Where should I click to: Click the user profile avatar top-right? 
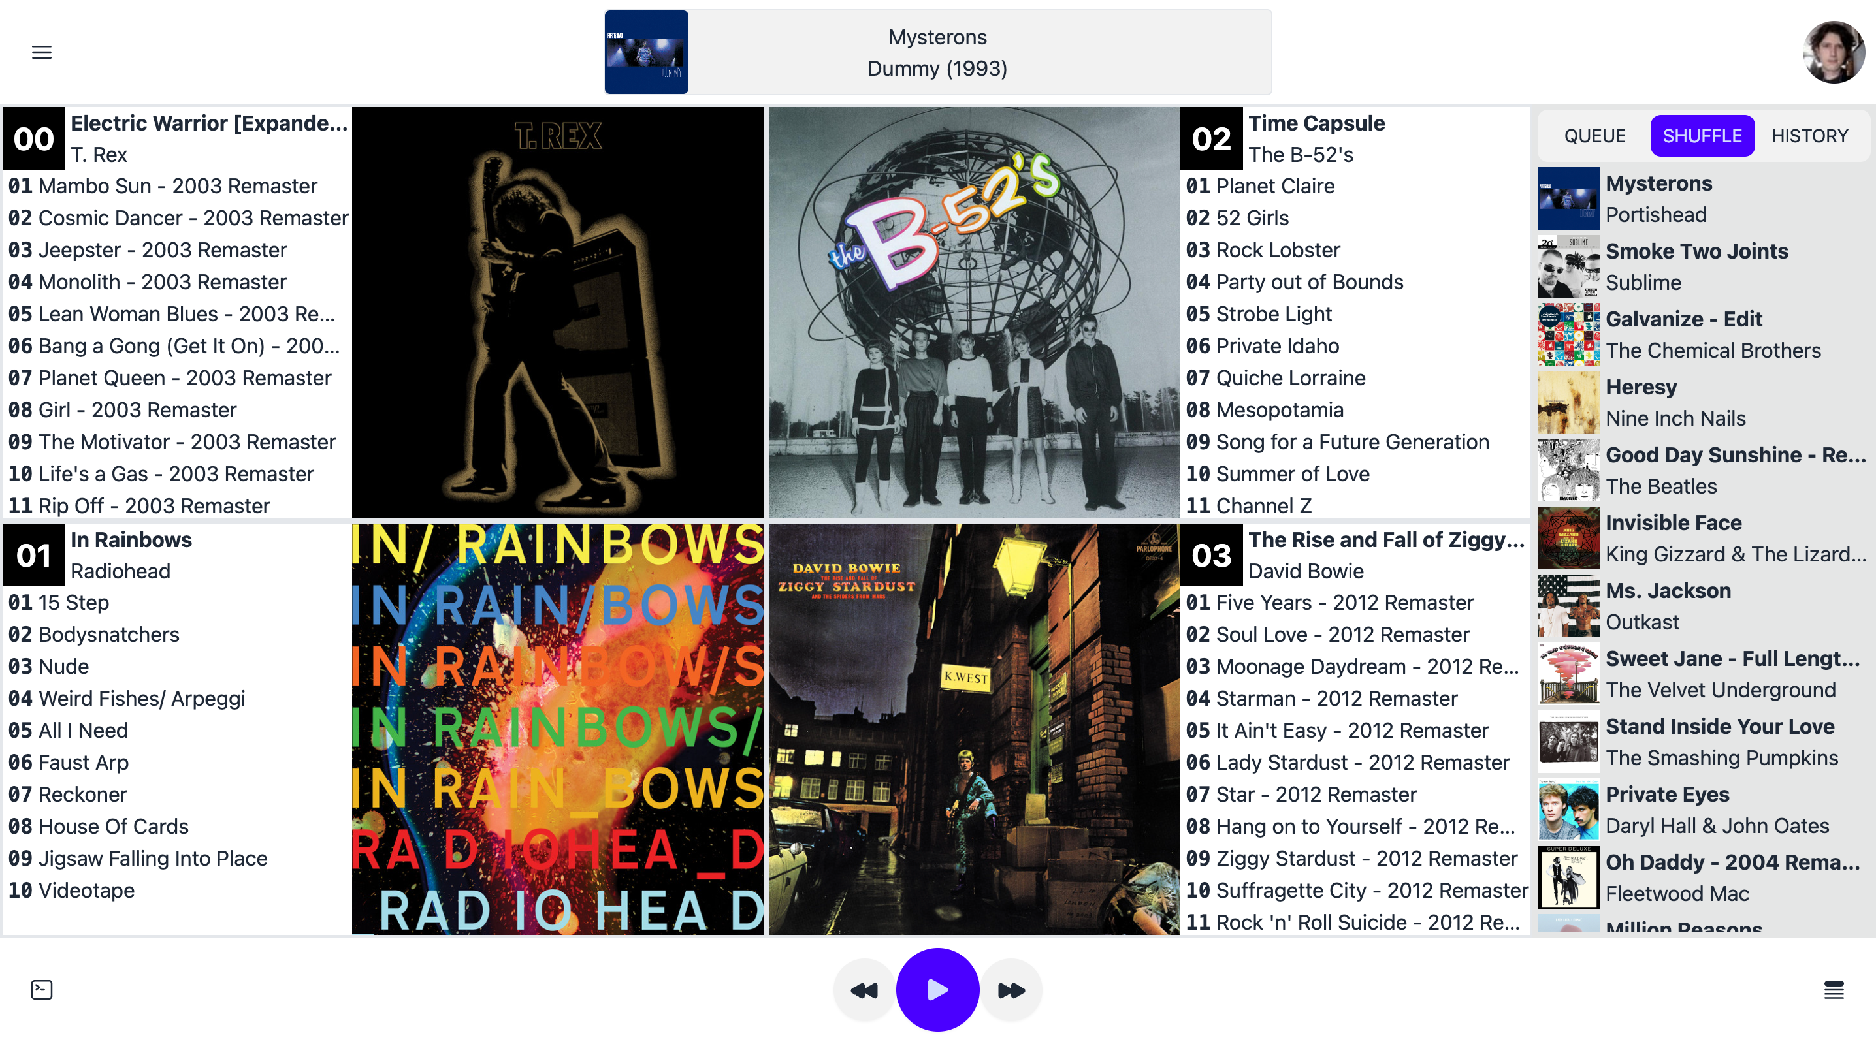pyautogui.click(x=1823, y=52)
